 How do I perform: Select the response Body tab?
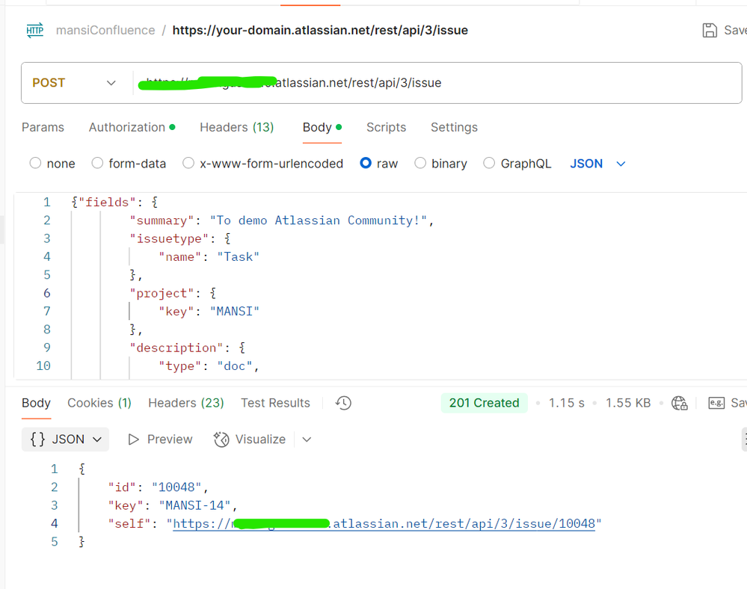click(36, 403)
